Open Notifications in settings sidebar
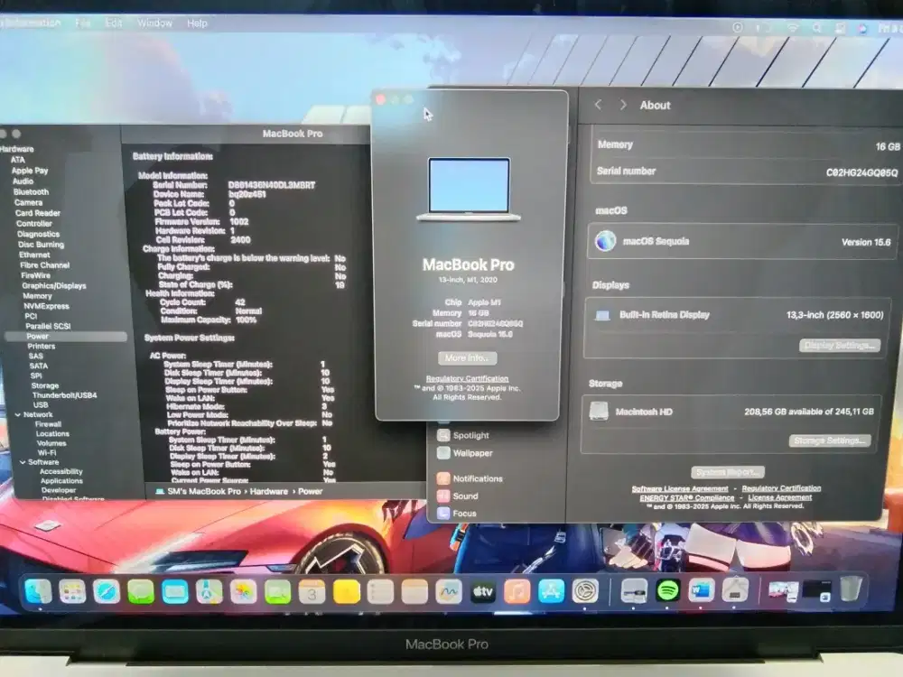Screen dimensions: 903x677 click(477, 478)
